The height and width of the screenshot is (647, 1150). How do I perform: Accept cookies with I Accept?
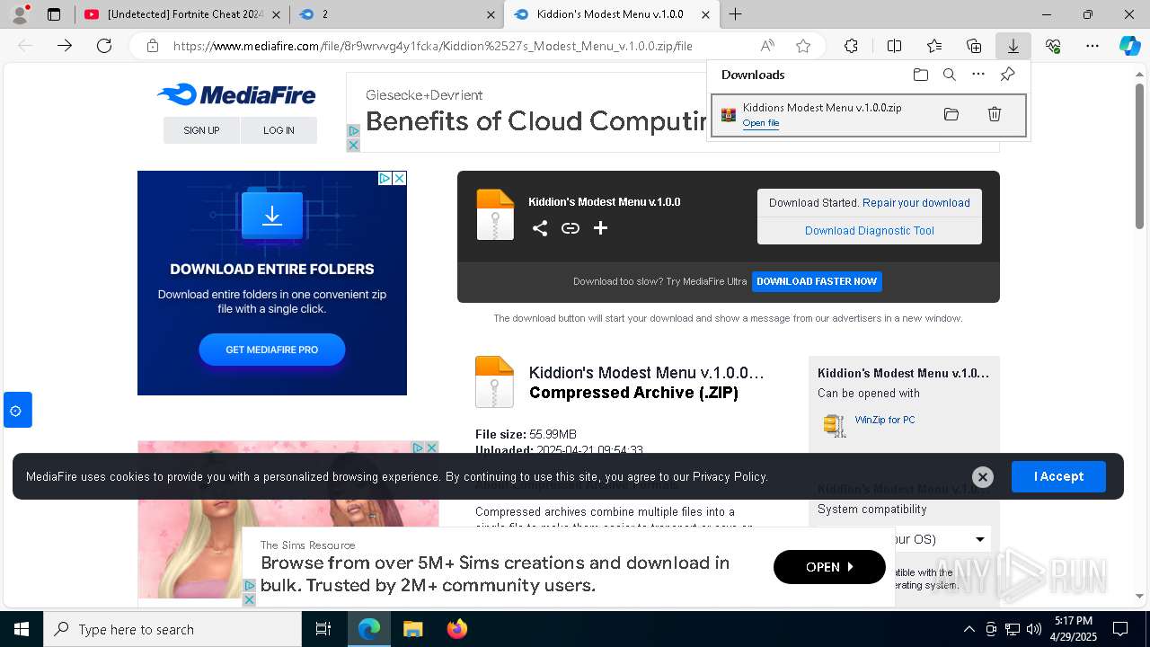pyautogui.click(x=1058, y=476)
